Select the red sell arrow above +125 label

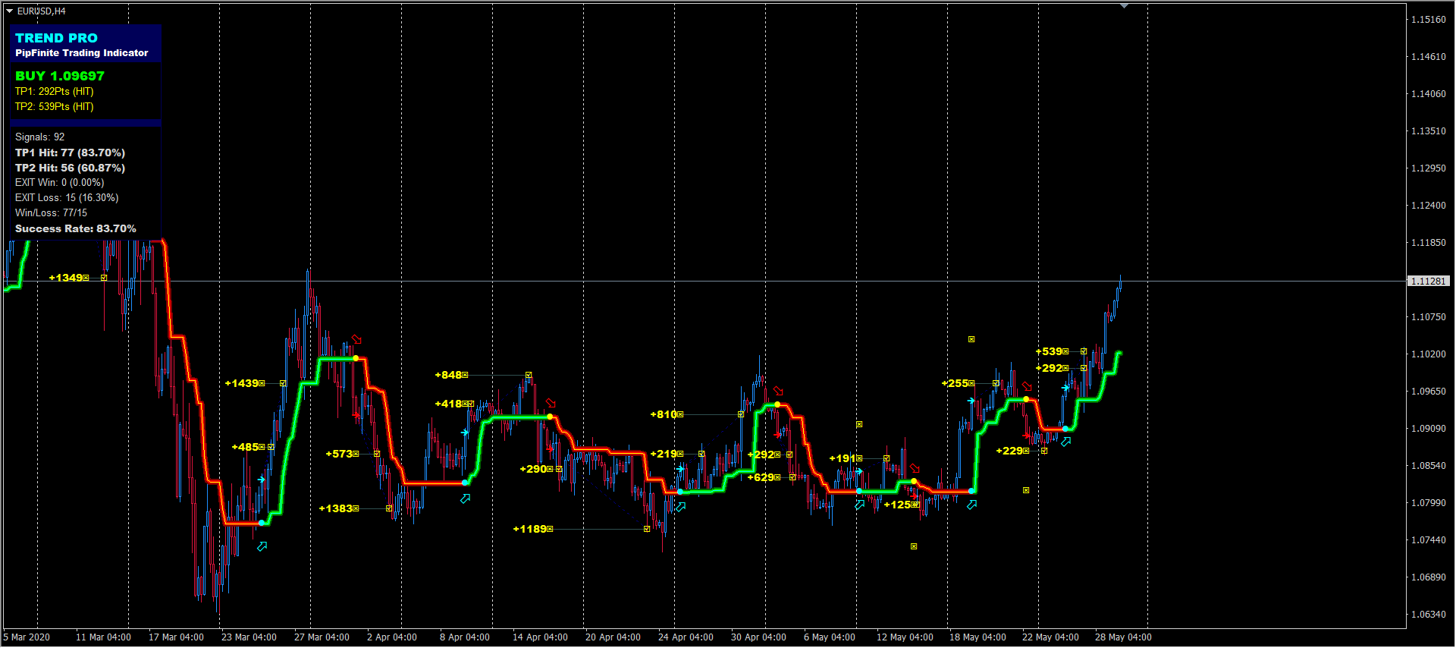coord(915,468)
